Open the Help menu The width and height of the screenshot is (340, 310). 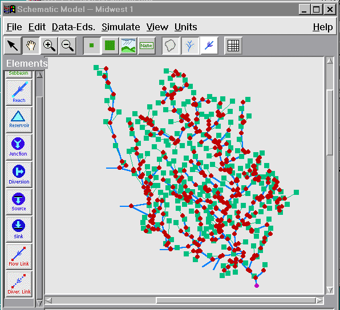[x=323, y=27]
